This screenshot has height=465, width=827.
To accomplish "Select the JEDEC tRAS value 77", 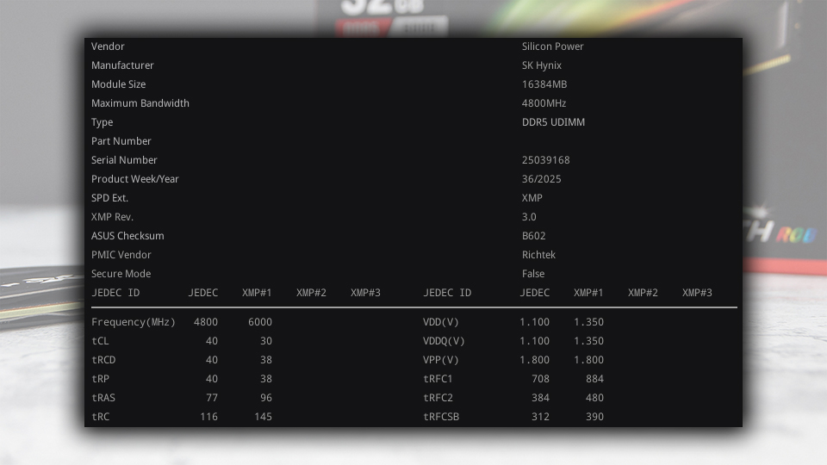I will coord(212,398).
